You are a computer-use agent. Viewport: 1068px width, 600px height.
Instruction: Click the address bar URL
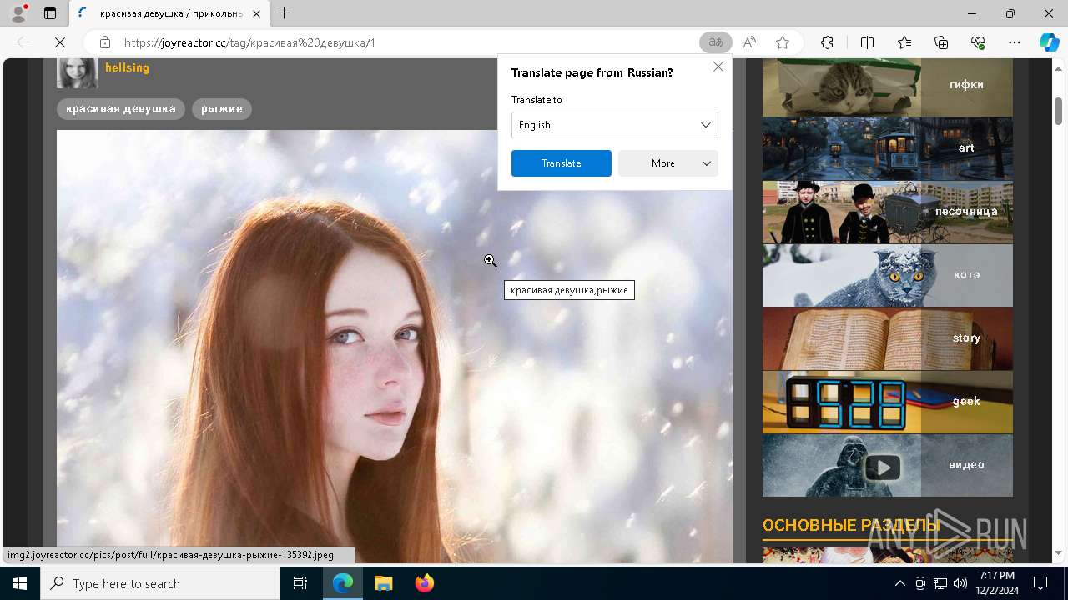point(249,42)
